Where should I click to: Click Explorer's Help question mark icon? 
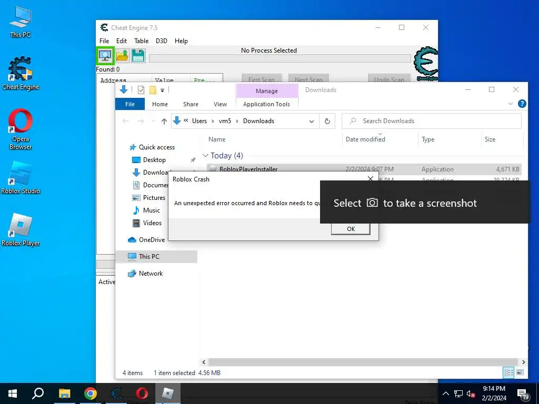[x=522, y=104]
